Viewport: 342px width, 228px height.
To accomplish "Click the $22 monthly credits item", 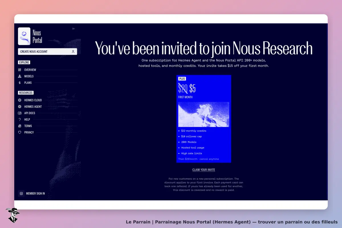I will pos(194,131).
